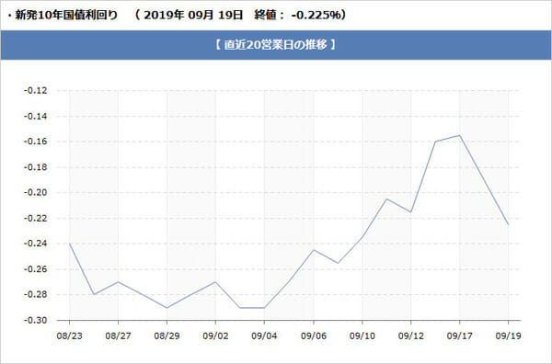Click the line's first data point at 08/23
The image size is (552, 364).
click(x=69, y=244)
